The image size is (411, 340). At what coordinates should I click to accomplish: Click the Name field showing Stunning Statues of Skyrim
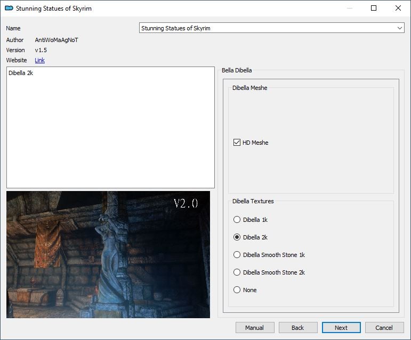(x=267, y=28)
